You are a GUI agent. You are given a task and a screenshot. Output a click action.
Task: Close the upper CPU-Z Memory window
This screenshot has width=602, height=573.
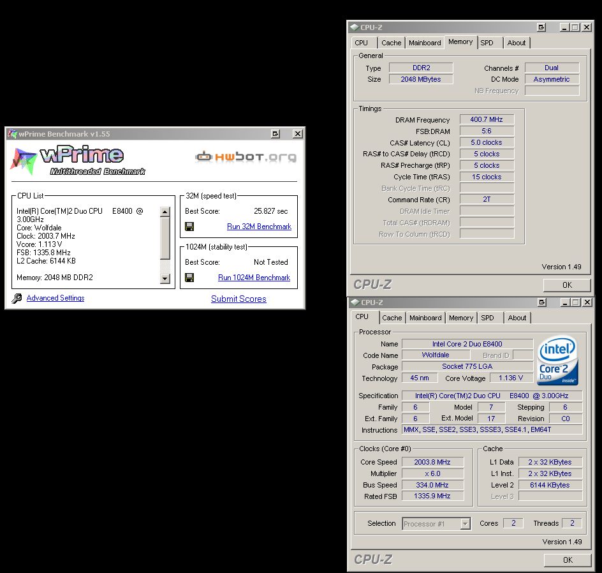click(x=587, y=27)
